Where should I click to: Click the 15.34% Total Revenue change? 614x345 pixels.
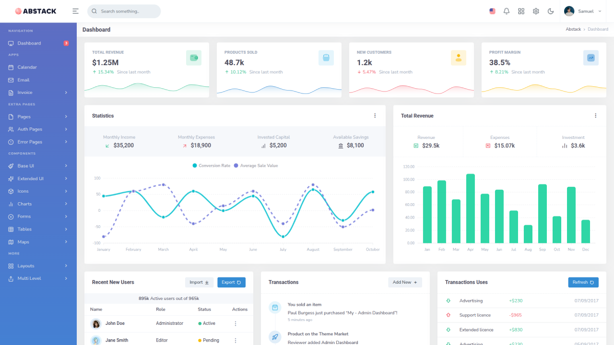click(103, 72)
